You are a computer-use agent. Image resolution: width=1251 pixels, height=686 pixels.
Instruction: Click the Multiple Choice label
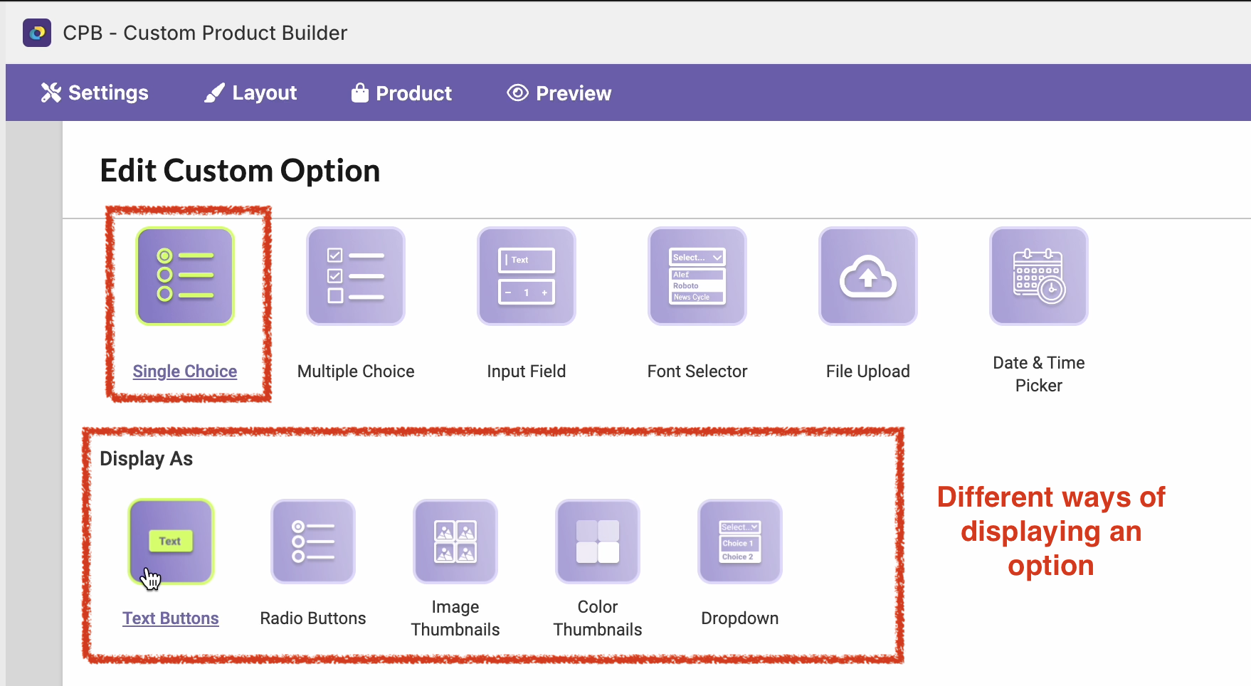coord(356,371)
